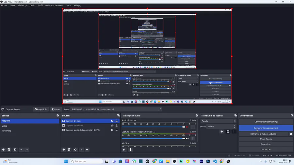
Task: Move source up in Sources list
Action: pyautogui.click(x=82, y=150)
